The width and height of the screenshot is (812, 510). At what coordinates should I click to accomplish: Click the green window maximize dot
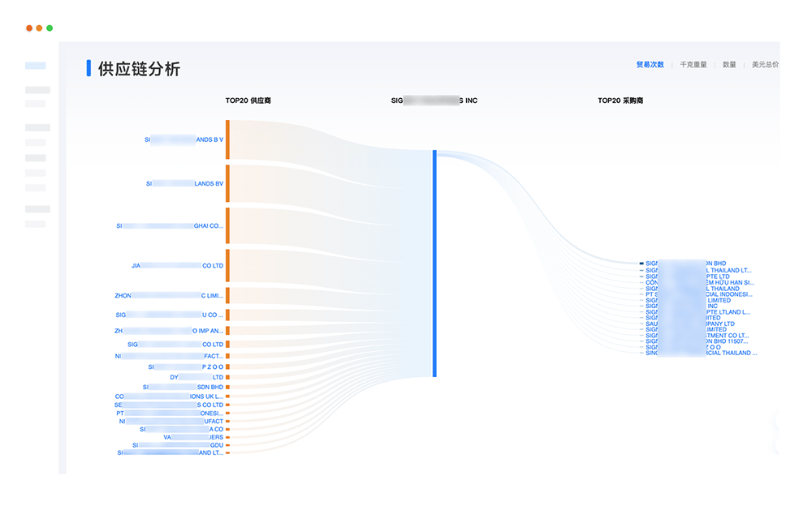[50, 28]
